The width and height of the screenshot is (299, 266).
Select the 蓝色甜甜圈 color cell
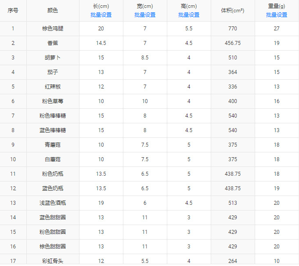[x=52, y=218]
